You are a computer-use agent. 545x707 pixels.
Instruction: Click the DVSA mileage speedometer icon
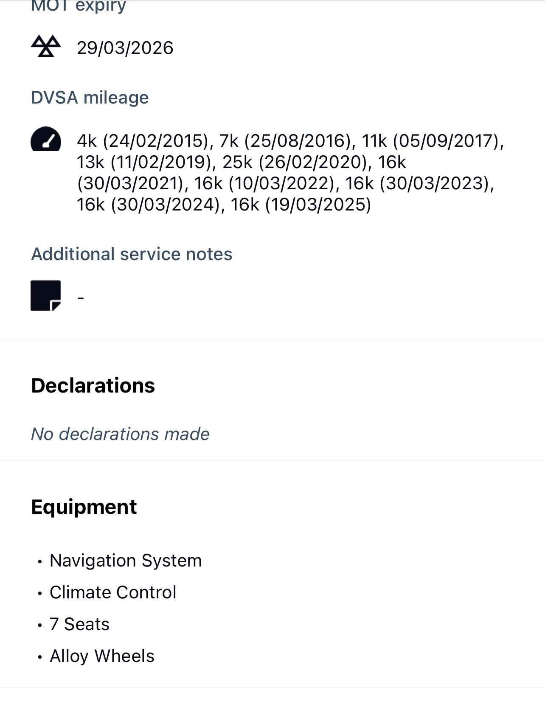(x=46, y=139)
